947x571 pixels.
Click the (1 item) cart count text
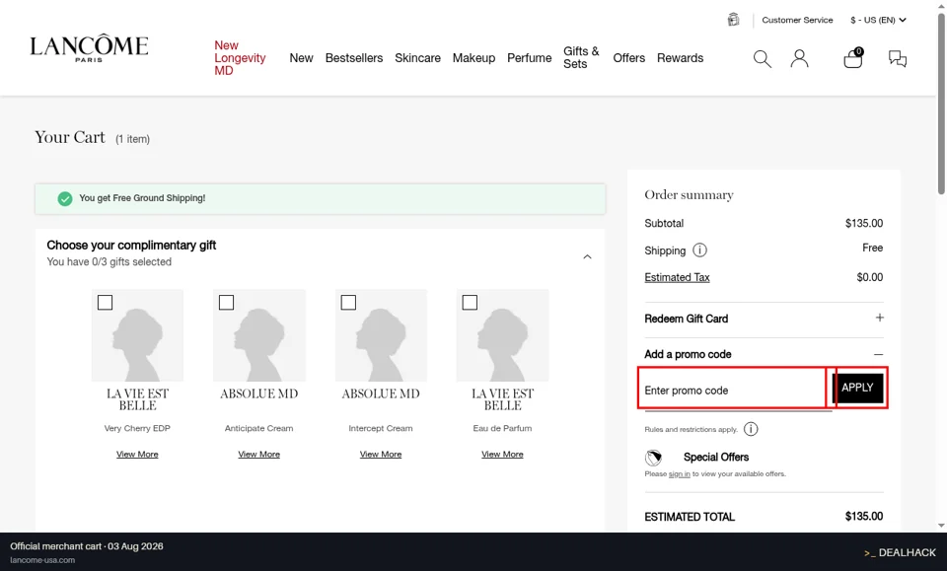132,139
